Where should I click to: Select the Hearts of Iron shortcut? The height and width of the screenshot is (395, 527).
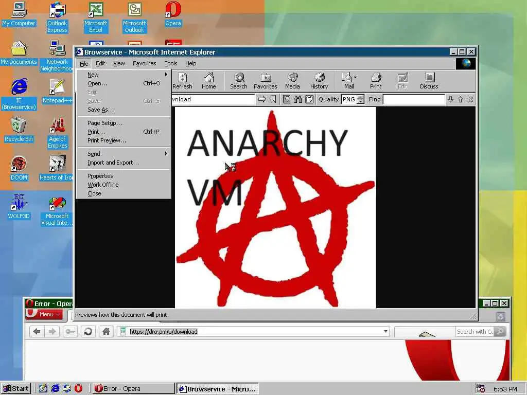(x=56, y=169)
